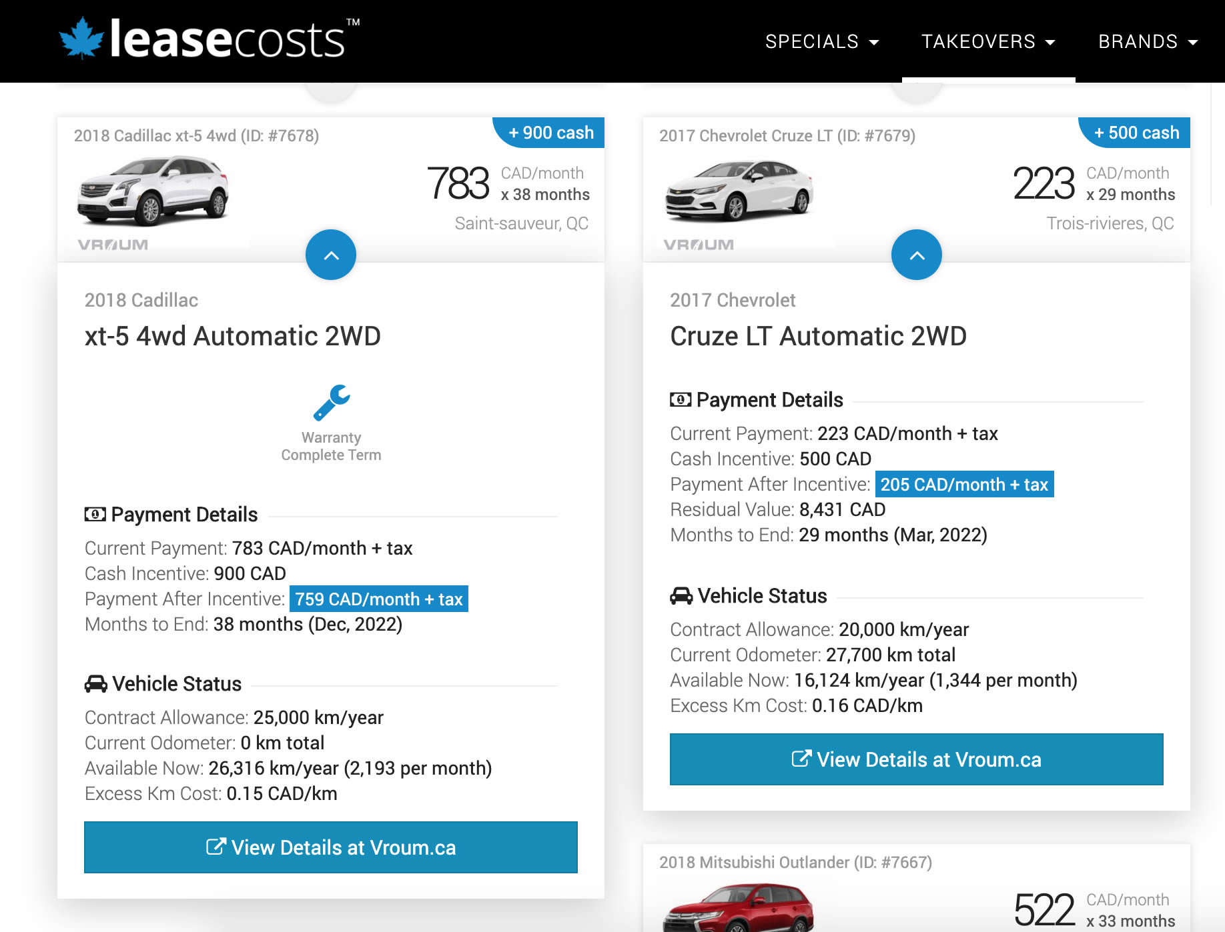Click the '759 CAD/month + tax' highlighted value
1225x932 pixels.
click(379, 599)
